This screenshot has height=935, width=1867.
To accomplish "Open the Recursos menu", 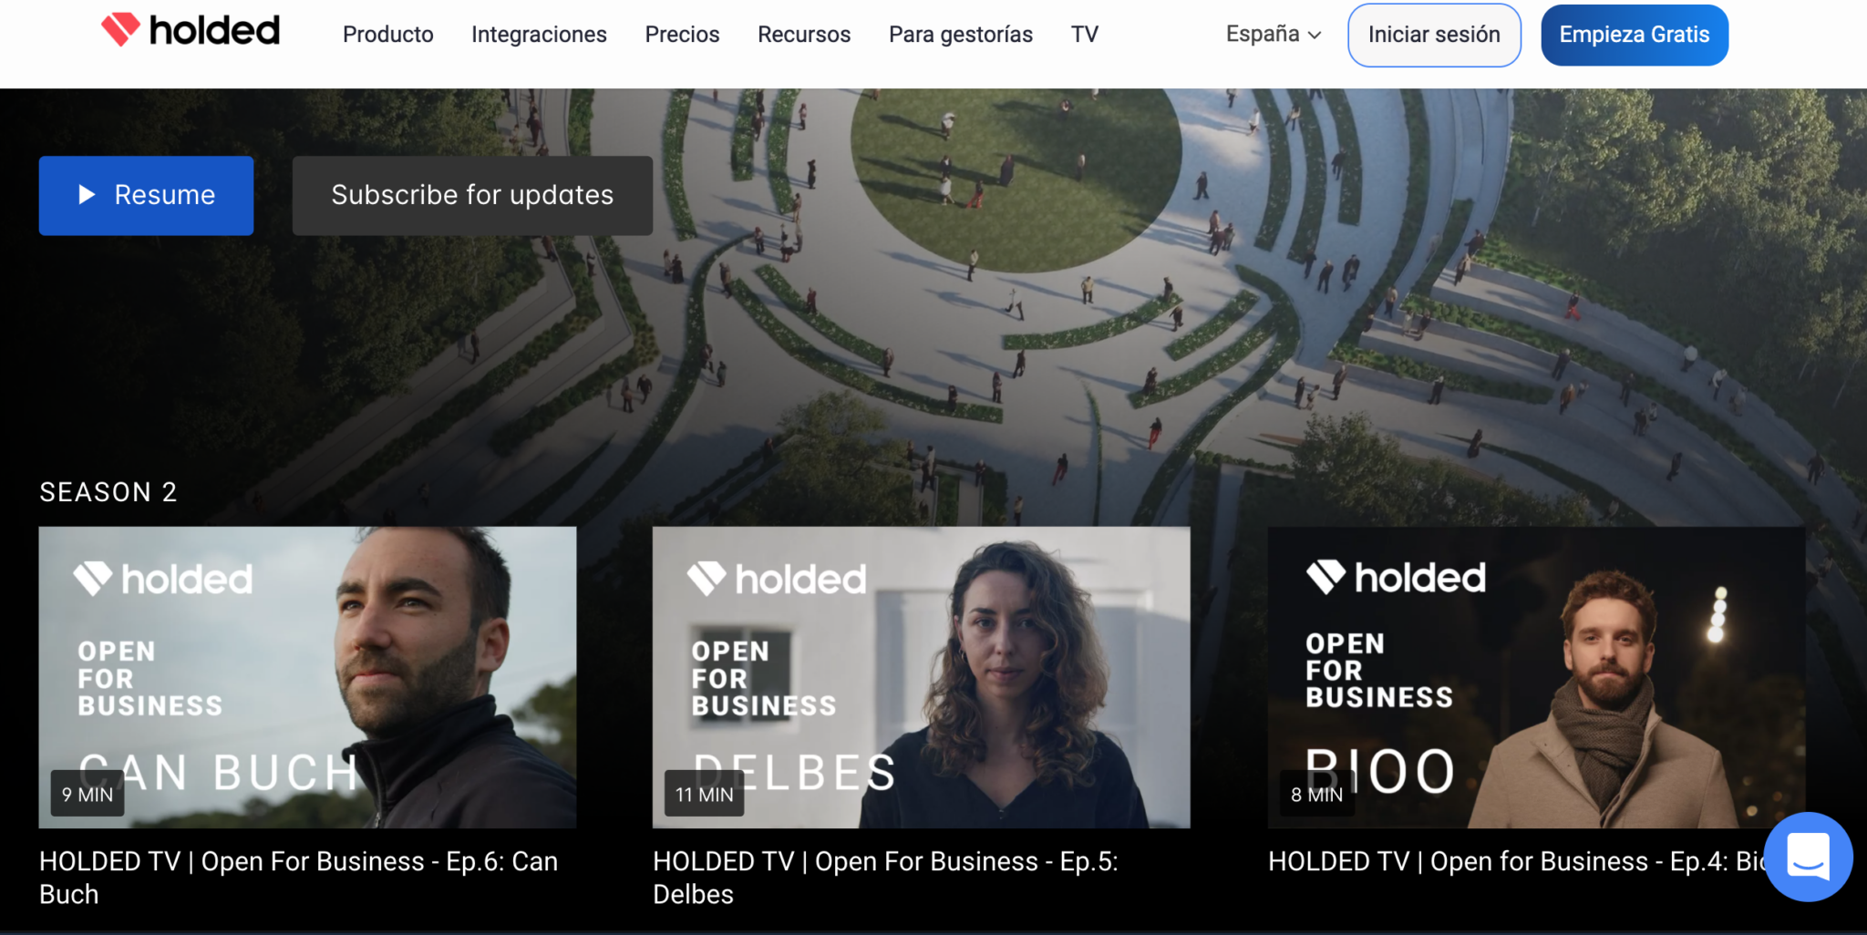I will 804,35.
